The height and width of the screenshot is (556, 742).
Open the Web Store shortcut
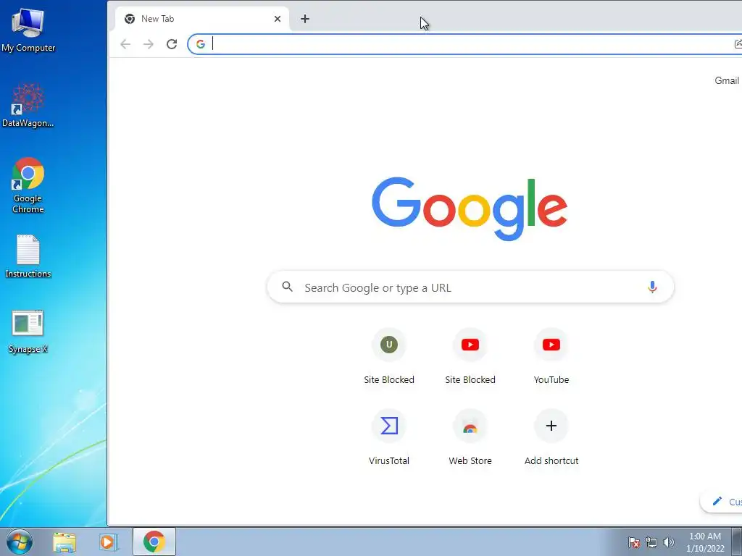[x=470, y=438]
